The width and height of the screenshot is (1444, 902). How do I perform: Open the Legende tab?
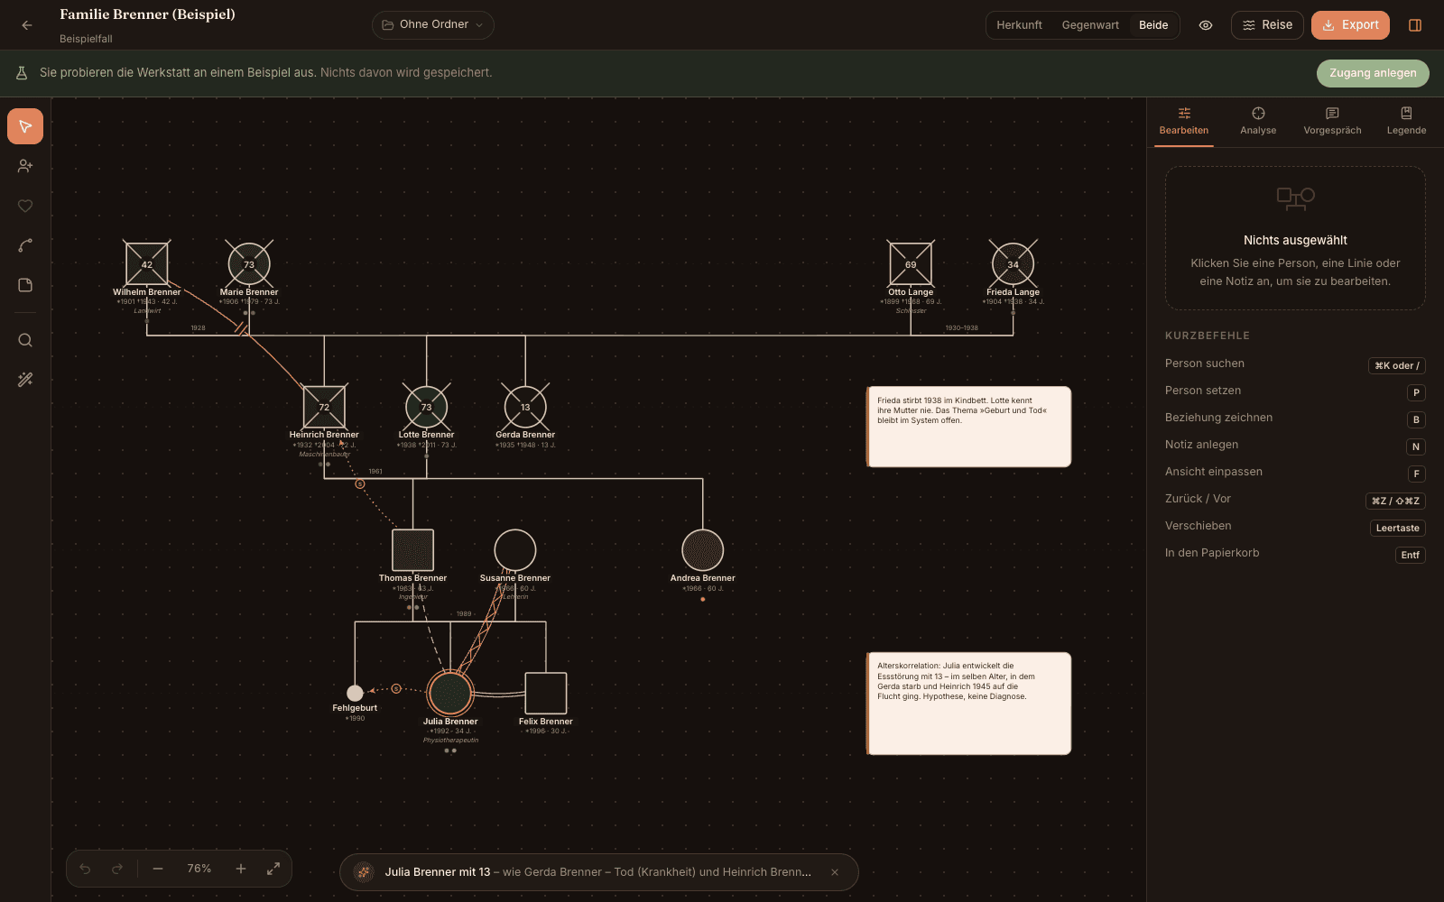tap(1406, 122)
